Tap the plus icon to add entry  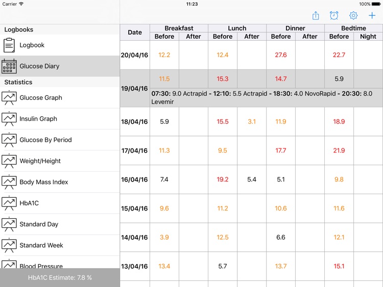pyautogui.click(x=372, y=16)
